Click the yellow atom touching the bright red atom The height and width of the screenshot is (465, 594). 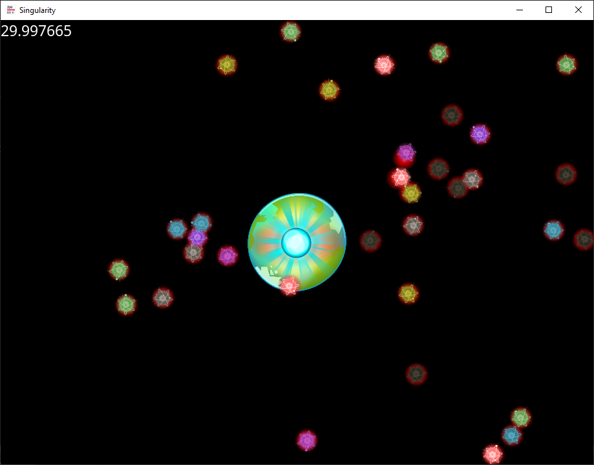point(412,193)
